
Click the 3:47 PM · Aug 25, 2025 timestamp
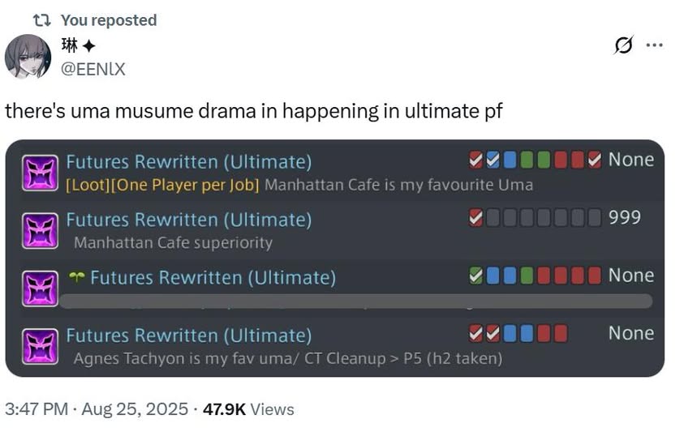96,409
